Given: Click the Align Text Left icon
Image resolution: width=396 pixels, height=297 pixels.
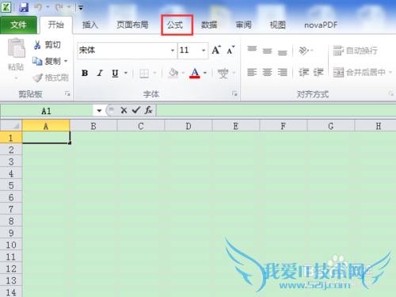Looking at the screenshot, I should [252, 72].
